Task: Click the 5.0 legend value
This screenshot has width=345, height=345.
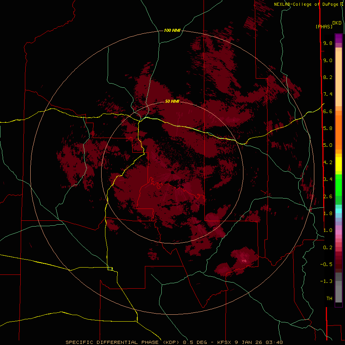Action: tap(328, 145)
